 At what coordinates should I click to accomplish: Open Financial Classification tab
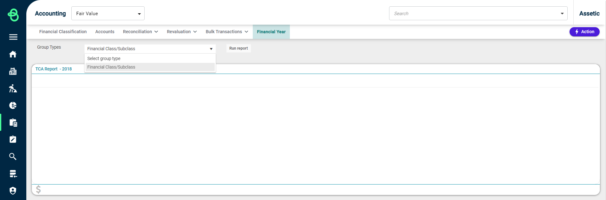[x=63, y=32]
